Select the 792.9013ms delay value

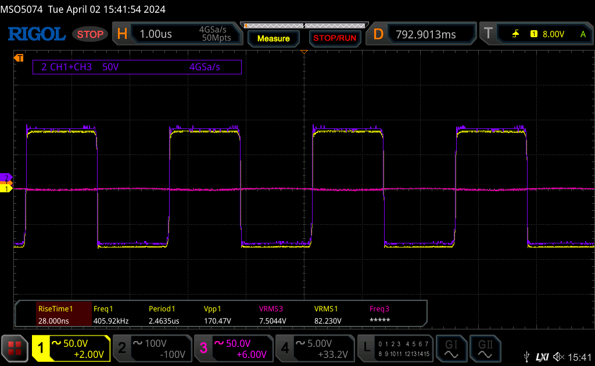click(425, 34)
